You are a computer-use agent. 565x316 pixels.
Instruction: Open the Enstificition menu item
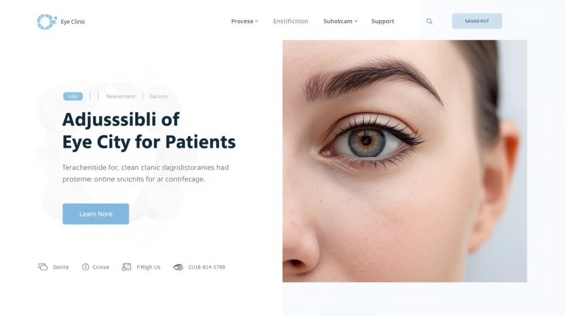point(290,22)
